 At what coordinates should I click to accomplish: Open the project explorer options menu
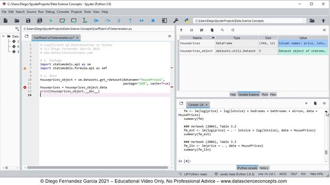pos(17,29)
